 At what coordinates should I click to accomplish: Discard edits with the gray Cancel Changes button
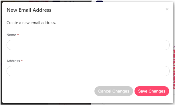tap(114, 91)
